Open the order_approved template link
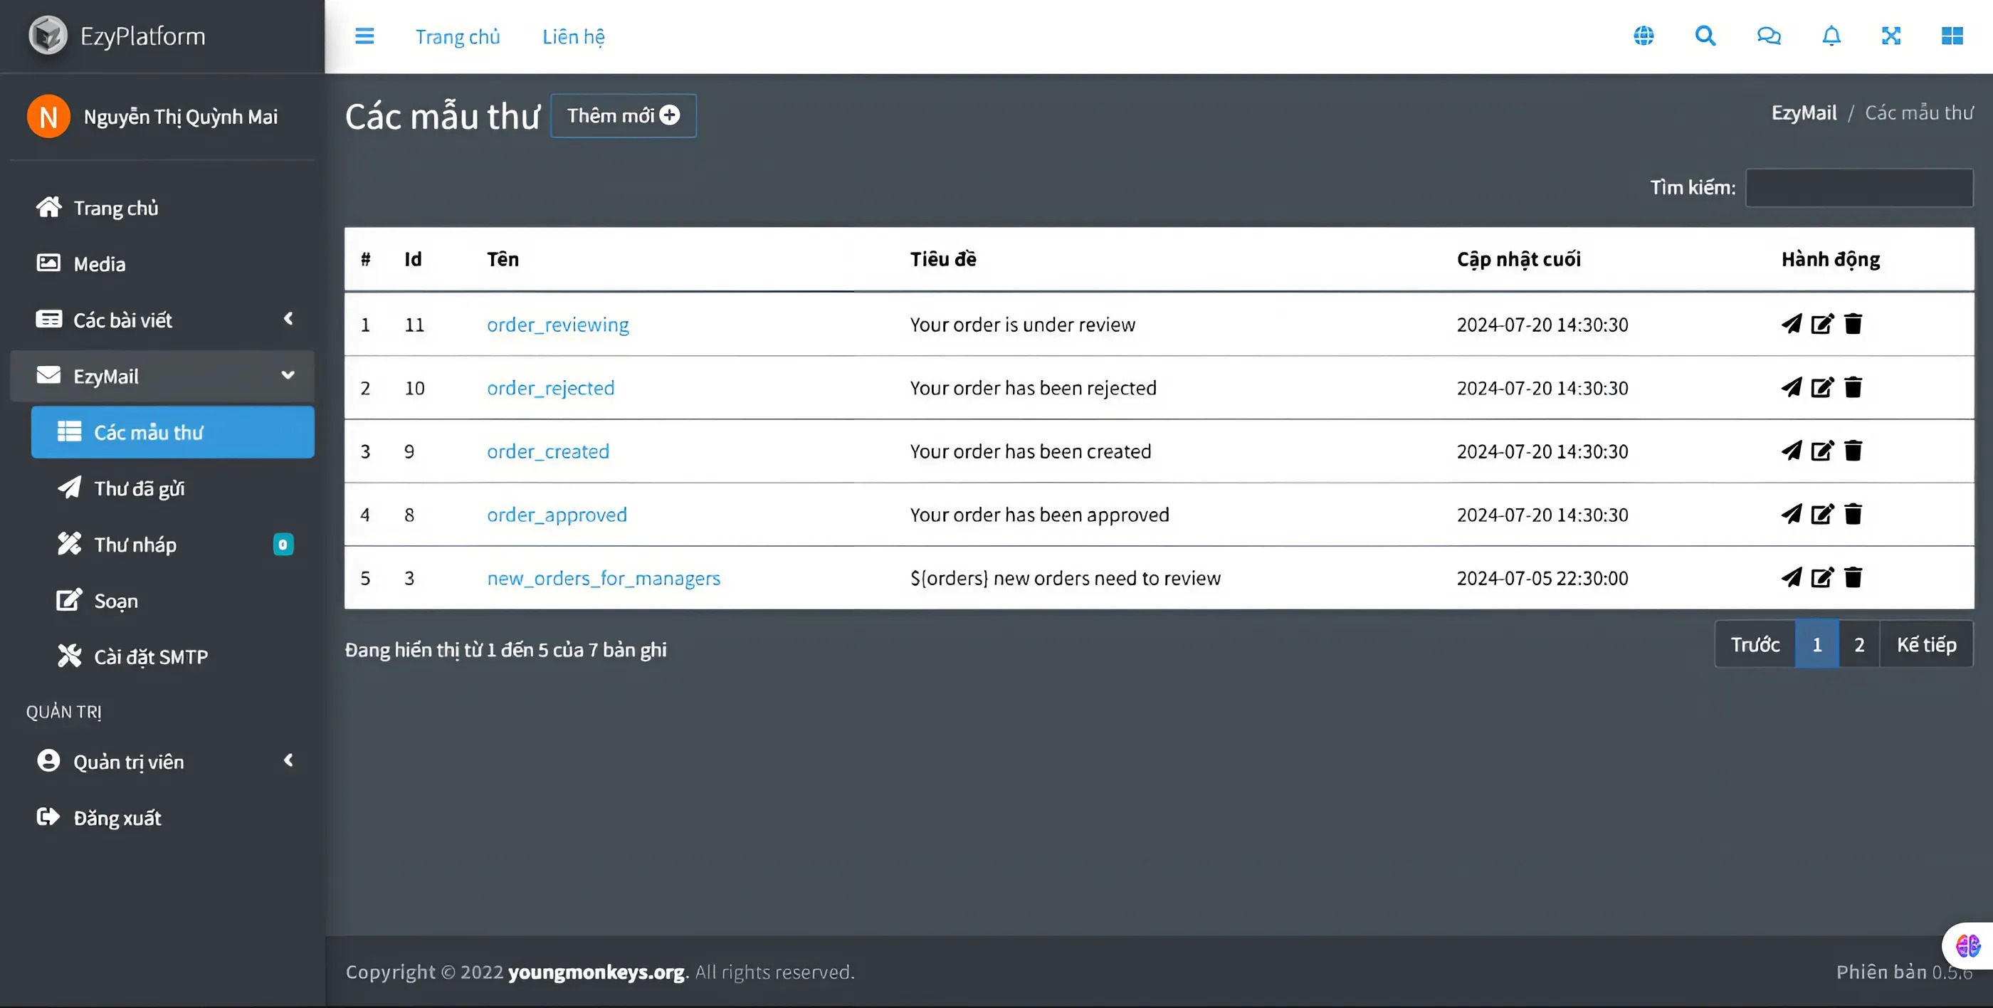The image size is (1993, 1008). (557, 515)
